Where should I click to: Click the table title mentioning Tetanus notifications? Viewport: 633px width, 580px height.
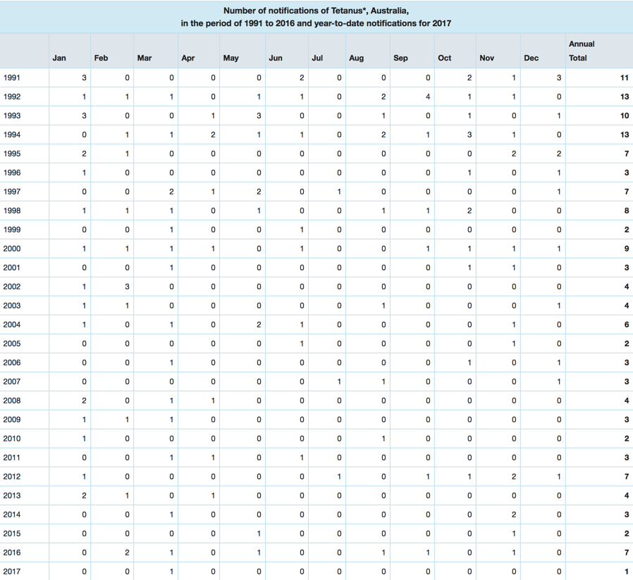click(x=316, y=17)
